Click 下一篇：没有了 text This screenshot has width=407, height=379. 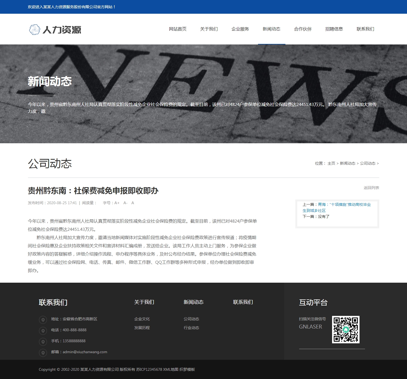point(316,217)
